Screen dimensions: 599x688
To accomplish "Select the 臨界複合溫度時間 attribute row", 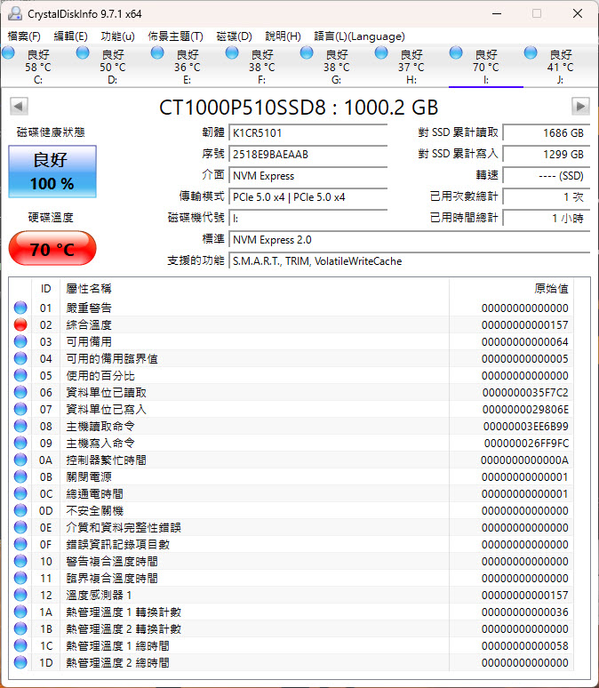I will (292, 578).
